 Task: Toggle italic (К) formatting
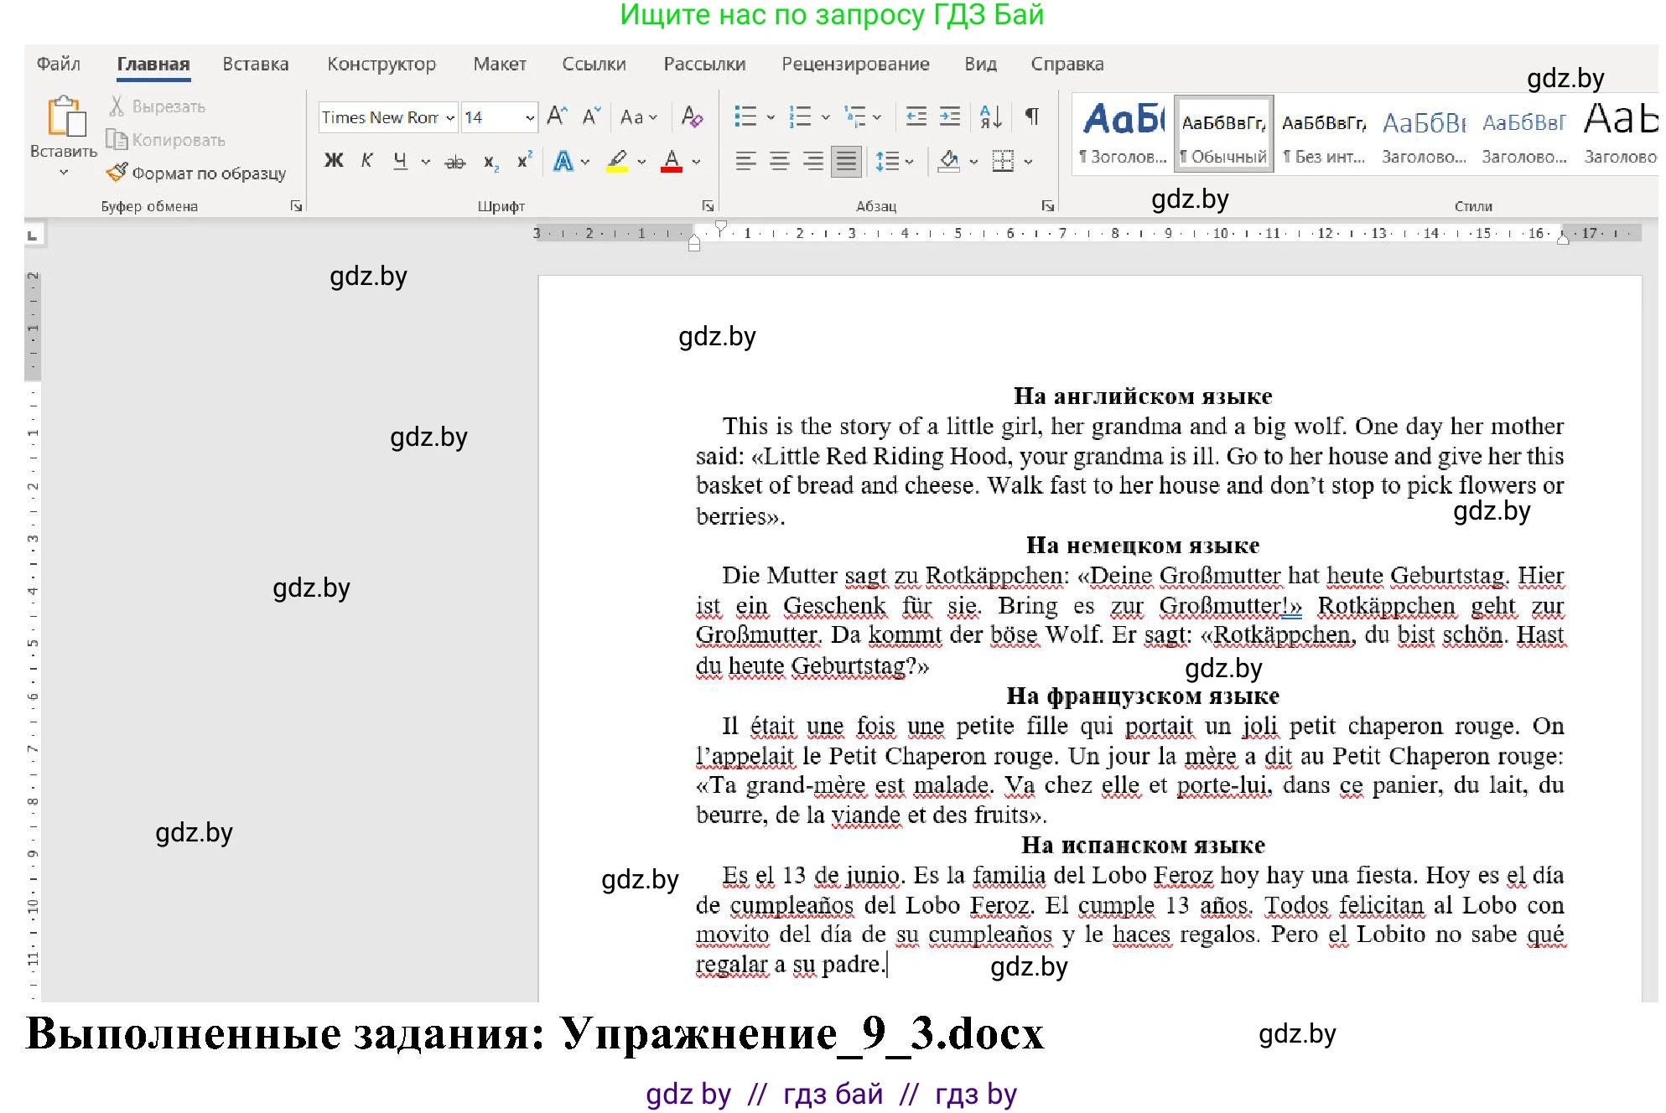(x=366, y=160)
